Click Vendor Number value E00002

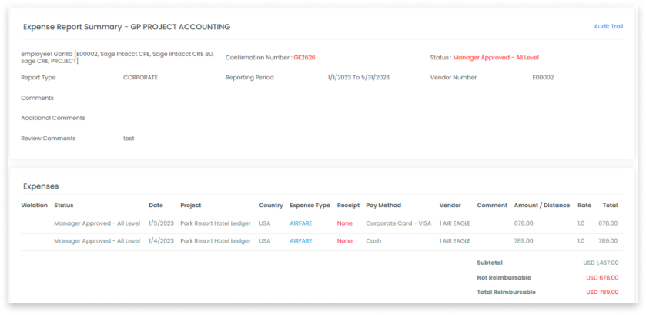[x=543, y=78]
